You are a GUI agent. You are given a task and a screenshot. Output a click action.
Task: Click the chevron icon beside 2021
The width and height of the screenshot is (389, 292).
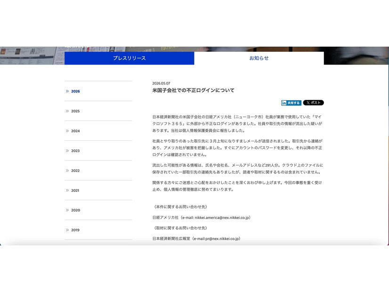point(67,191)
